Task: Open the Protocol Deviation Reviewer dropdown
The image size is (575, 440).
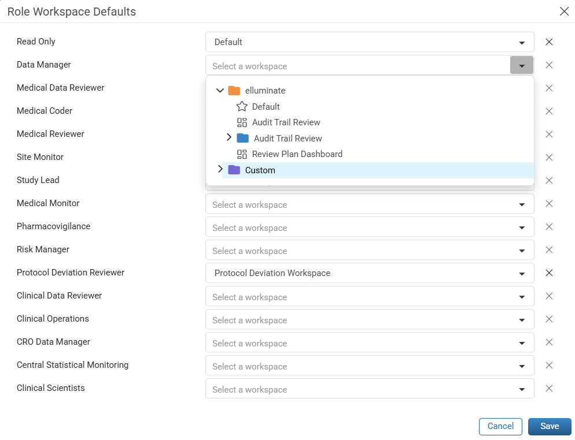Action: pos(521,274)
